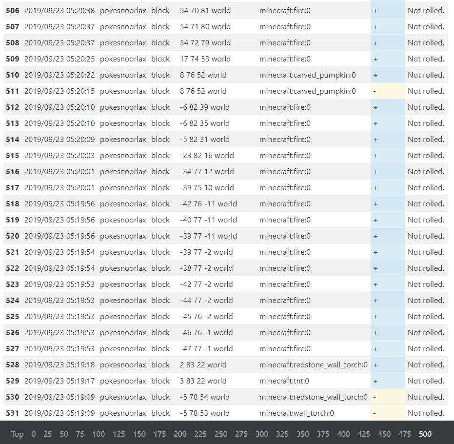454x444 pixels.
Task: Jump to Top in pagination bar
Action: pyautogui.click(x=17, y=434)
